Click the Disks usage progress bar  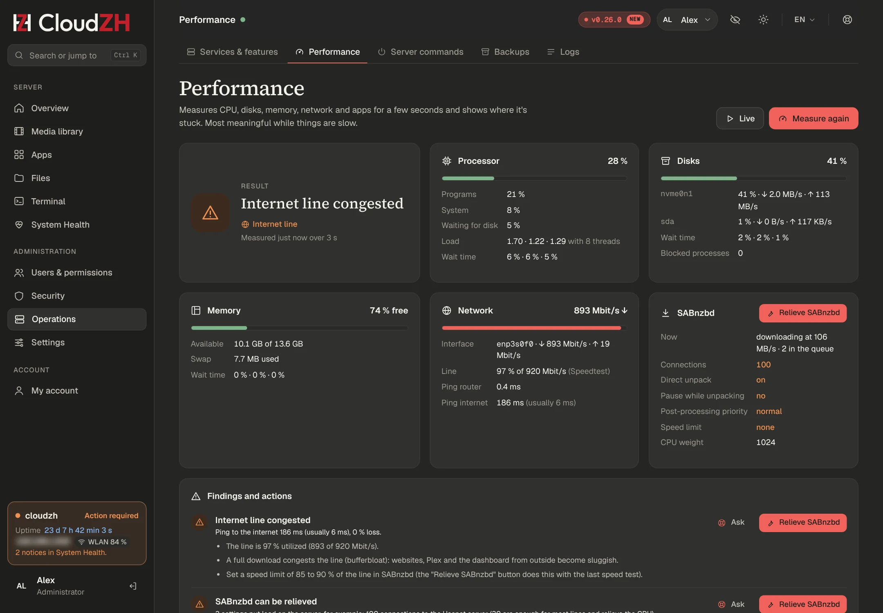[753, 178]
